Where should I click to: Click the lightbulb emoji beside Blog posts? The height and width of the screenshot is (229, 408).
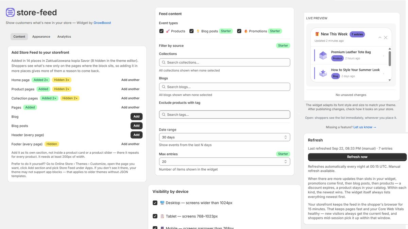tap(198, 31)
